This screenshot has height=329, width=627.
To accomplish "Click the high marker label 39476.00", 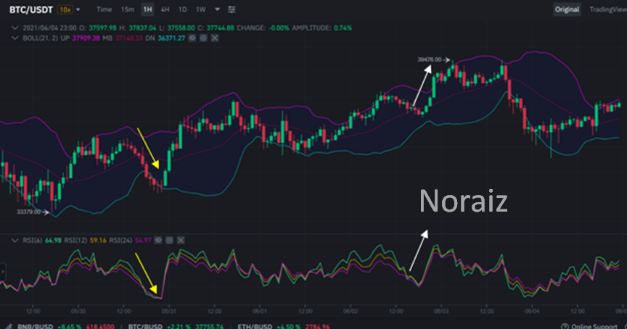I will (x=430, y=59).
